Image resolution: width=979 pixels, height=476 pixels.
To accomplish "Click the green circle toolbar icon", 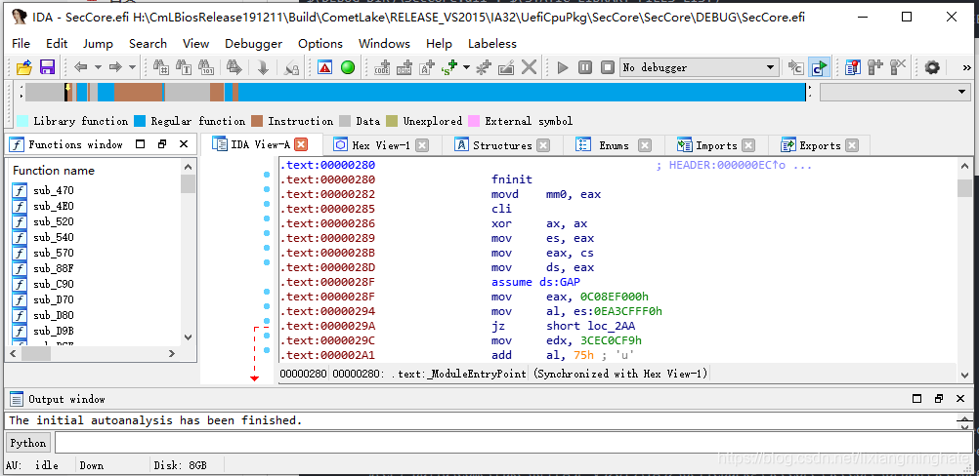I will point(348,67).
